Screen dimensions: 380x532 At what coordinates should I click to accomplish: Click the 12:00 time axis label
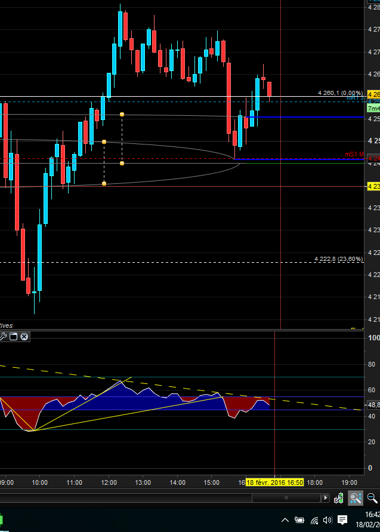[x=109, y=482]
